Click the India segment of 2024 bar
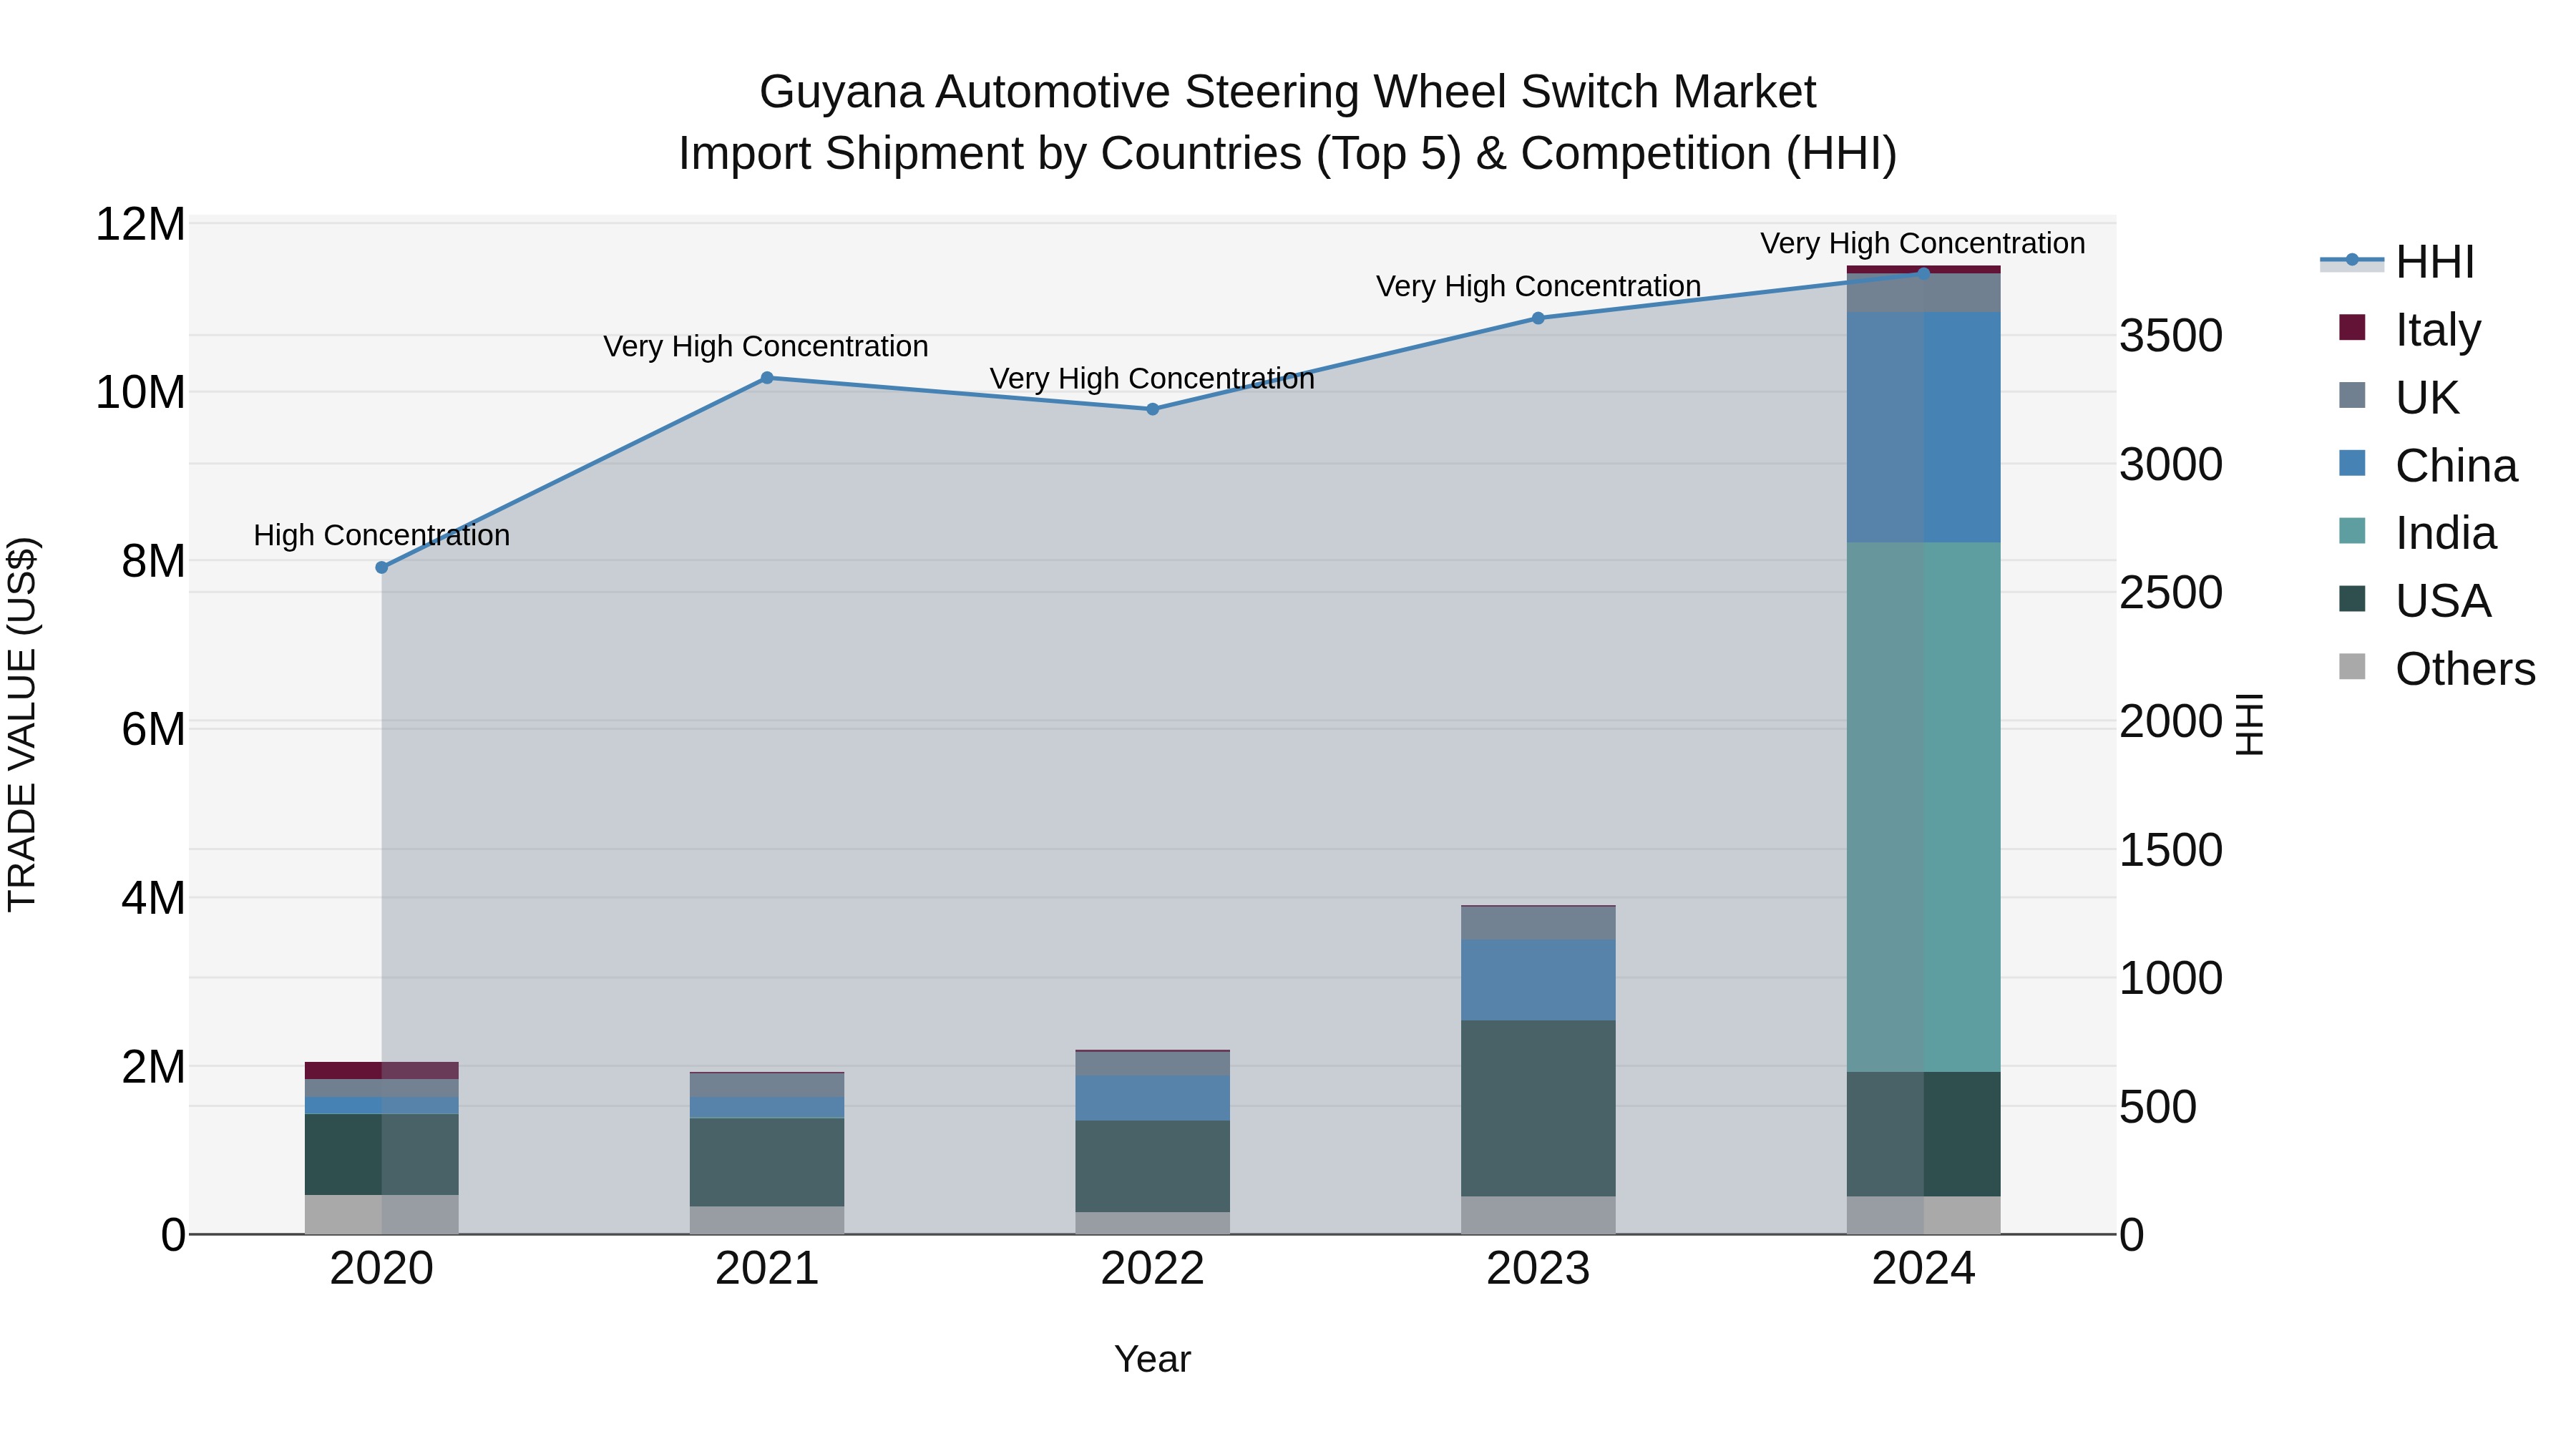Screen dimensions: 2576x1449 (1923, 807)
